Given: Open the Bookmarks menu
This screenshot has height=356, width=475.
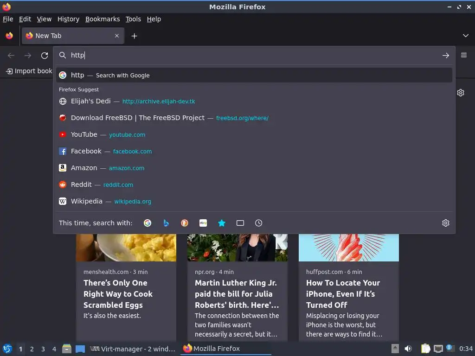Looking at the screenshot, I should click(103, 19).
